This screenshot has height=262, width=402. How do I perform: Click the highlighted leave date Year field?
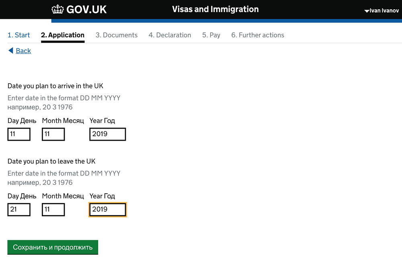(108, 209)
